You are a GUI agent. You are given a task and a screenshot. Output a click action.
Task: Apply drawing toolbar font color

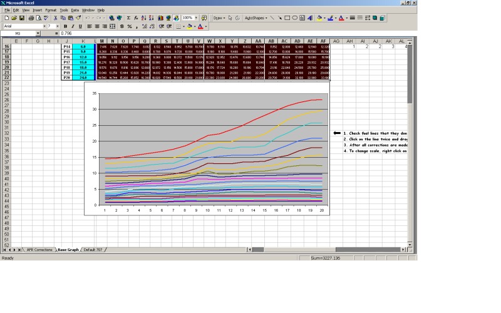click(341, 18)
